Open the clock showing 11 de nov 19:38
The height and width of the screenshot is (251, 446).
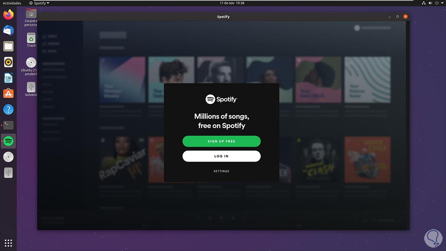pyautogui.click(x=232, y=3)
